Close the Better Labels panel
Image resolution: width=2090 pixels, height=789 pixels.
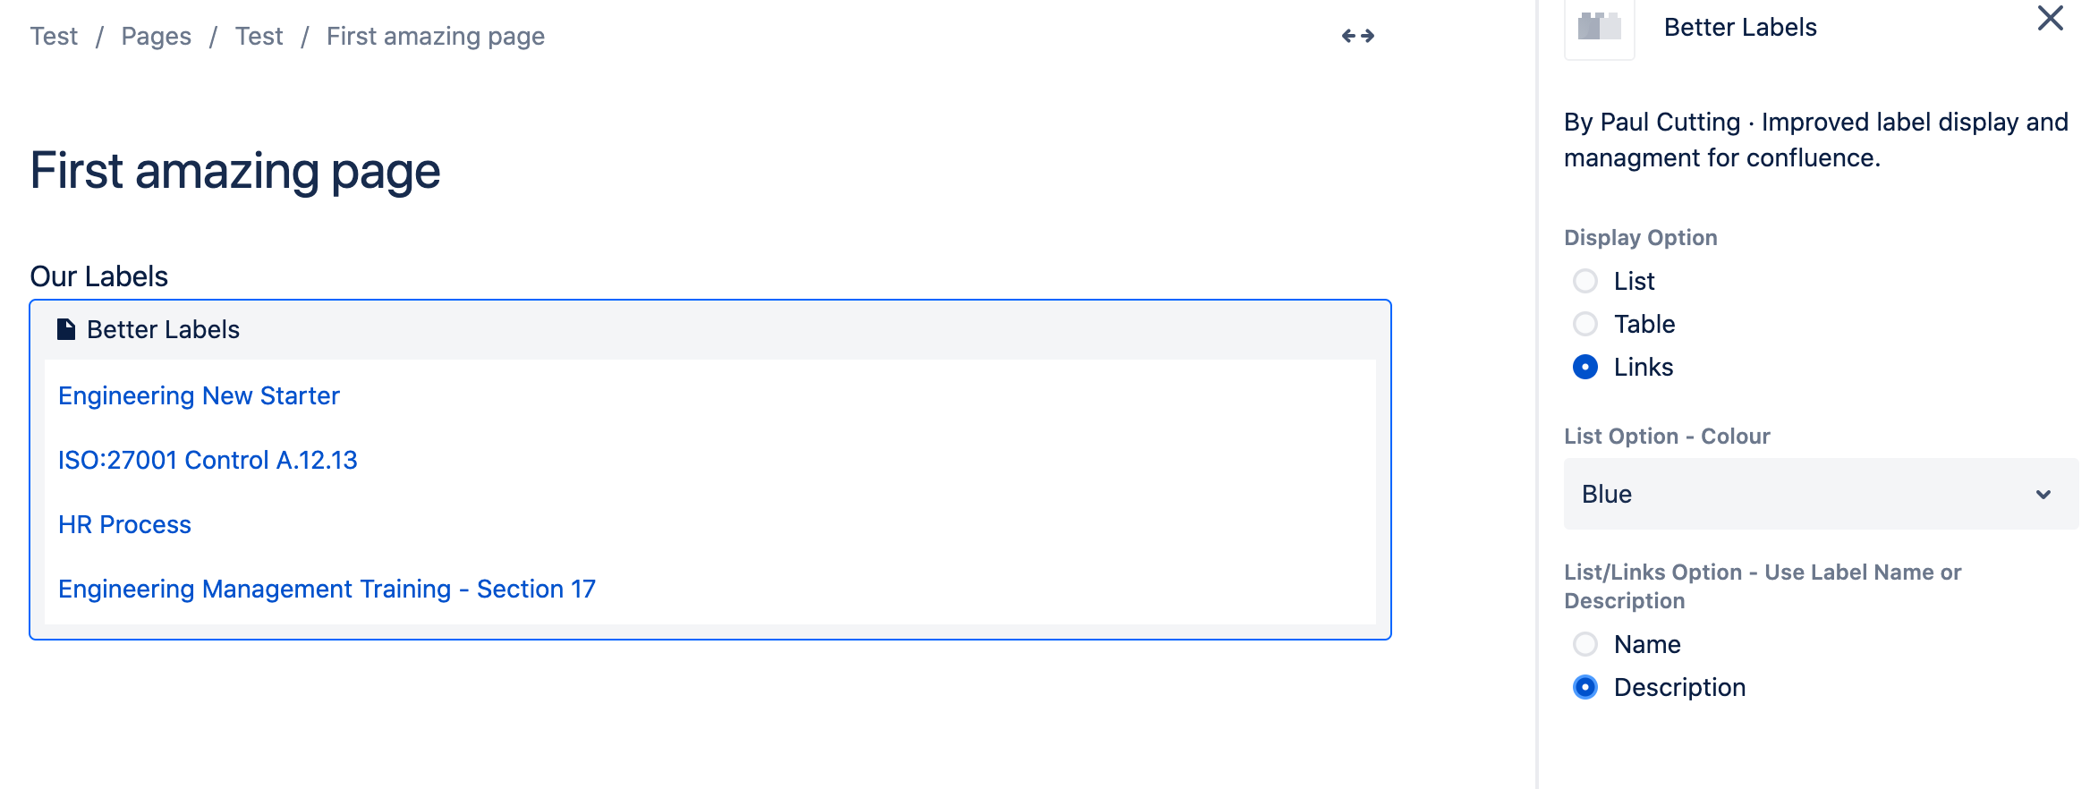(2050, 19)
